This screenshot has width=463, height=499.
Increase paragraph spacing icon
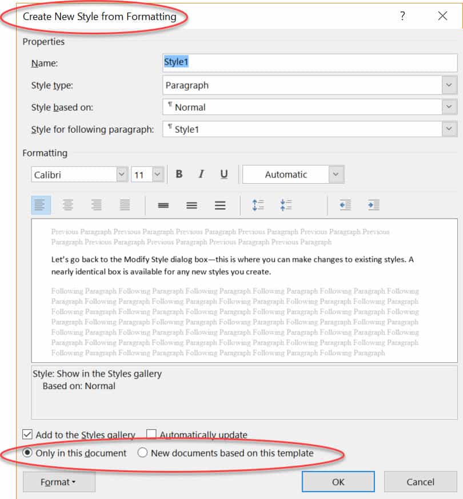click(x=258, y=205)
